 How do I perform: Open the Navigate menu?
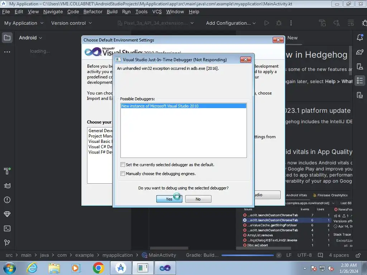click(53, 12)
